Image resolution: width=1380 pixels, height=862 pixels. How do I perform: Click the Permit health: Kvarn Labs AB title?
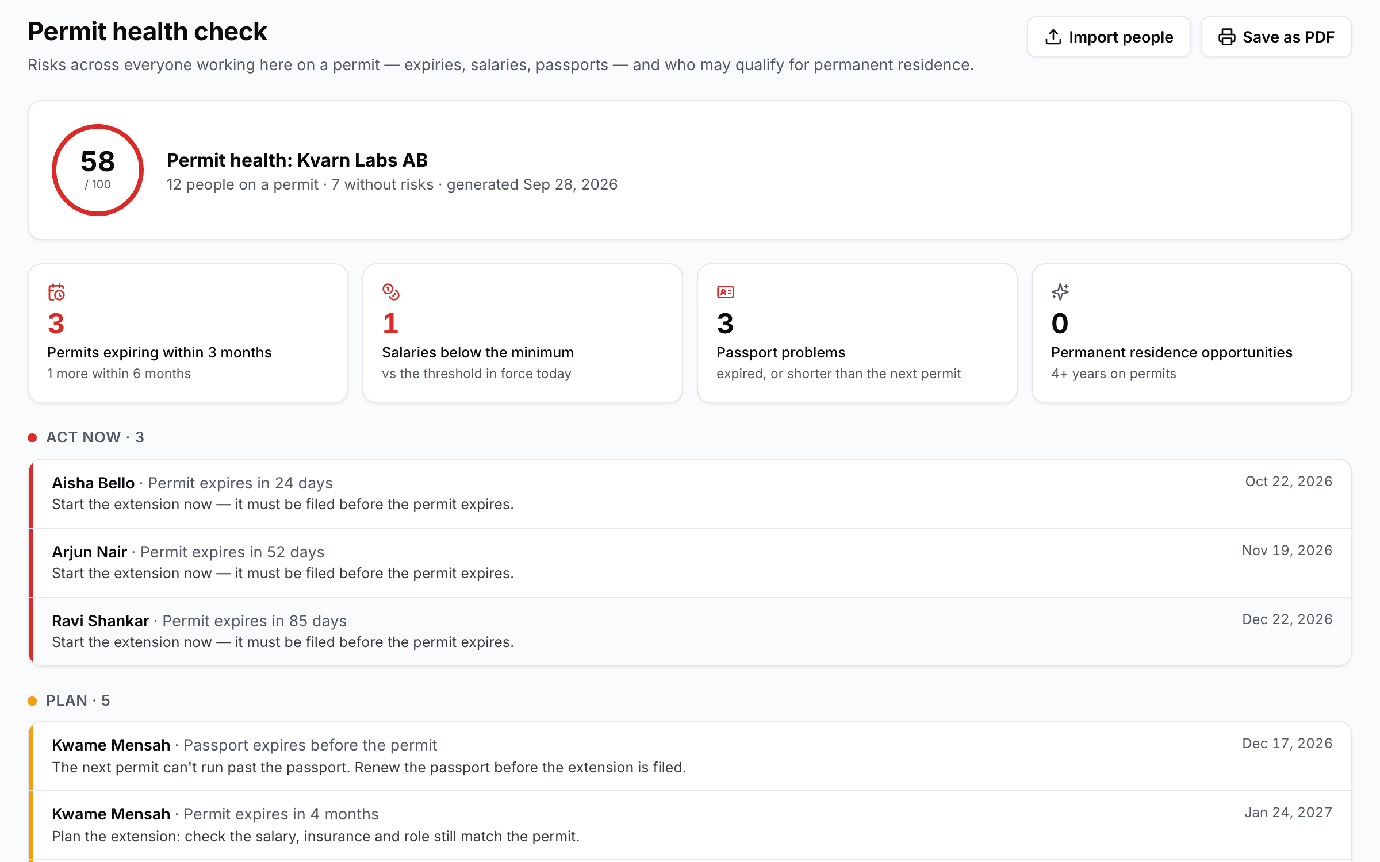(297, 160)
